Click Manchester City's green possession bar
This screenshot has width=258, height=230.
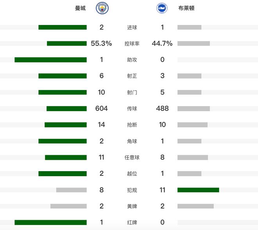click(66, 44)
